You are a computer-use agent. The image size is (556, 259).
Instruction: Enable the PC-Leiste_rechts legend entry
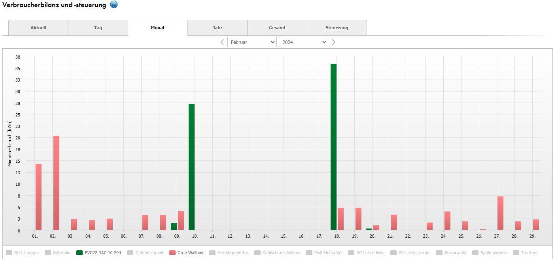[x=410, y=253]
